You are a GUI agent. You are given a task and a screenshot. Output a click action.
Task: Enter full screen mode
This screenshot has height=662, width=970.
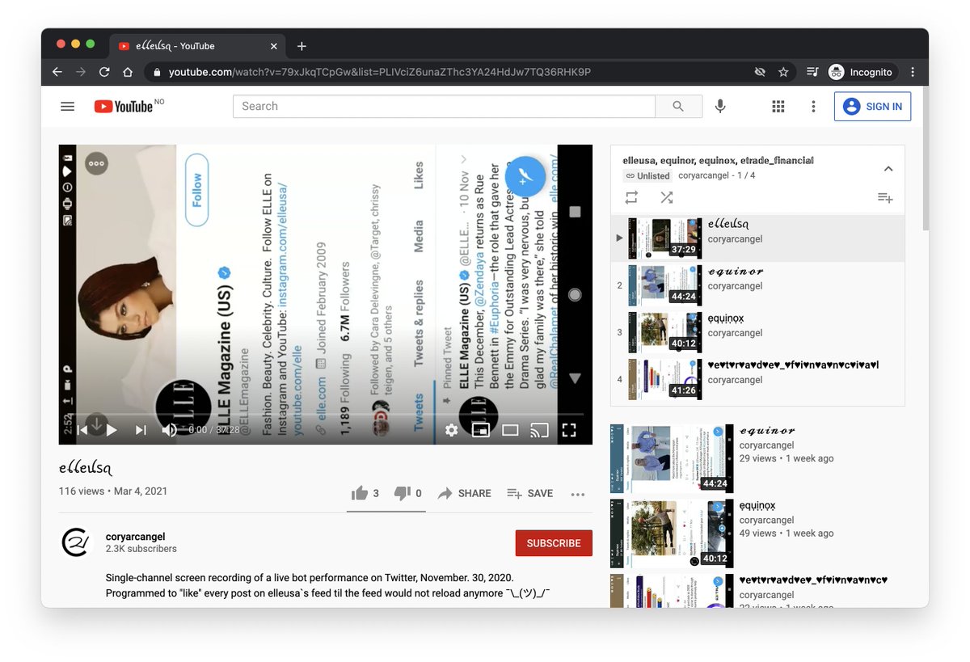coord(569,430)
